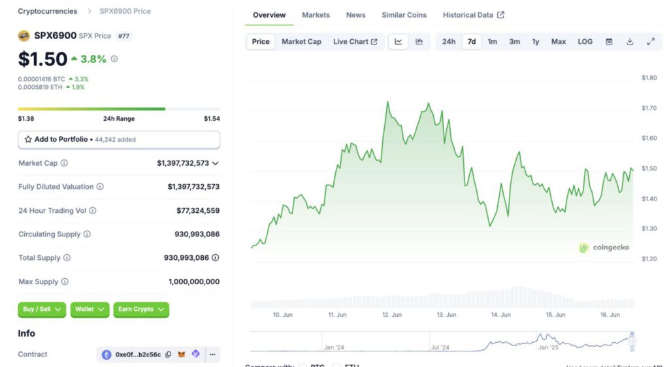
Task: Click the line chart view icon
Action: (x=398, y=42)
